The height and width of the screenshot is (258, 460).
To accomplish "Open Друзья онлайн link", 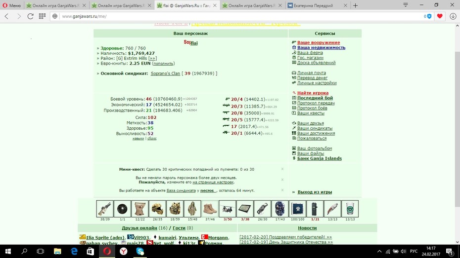I will click(x=139, y=228).
